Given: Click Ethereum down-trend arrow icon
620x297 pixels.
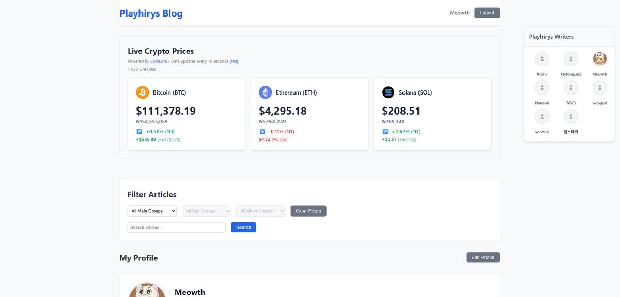Looking at the screenshot, I should pyautogui.click(x=262, y=132).
